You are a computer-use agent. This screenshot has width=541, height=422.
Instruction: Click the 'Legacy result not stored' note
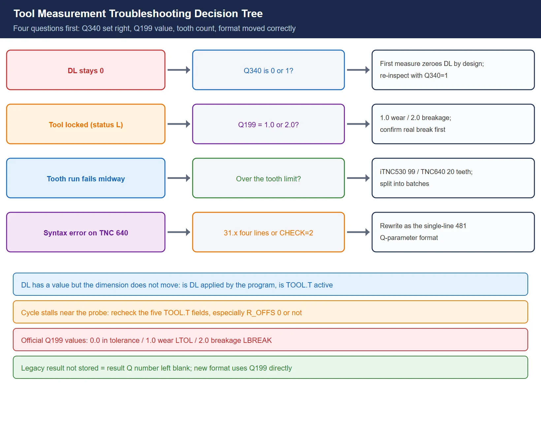point(270,367)
